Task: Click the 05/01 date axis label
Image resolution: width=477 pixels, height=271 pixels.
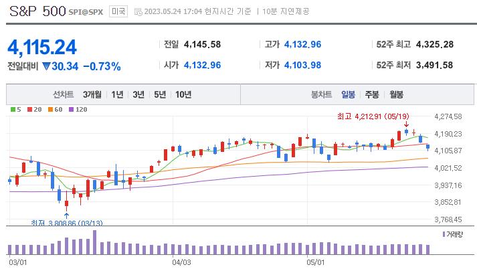Action: pyautogui.click(x=316, y=262)
